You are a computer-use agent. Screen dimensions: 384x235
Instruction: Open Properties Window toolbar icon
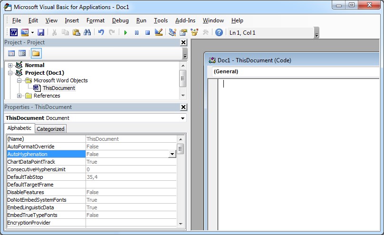(183, 32)
